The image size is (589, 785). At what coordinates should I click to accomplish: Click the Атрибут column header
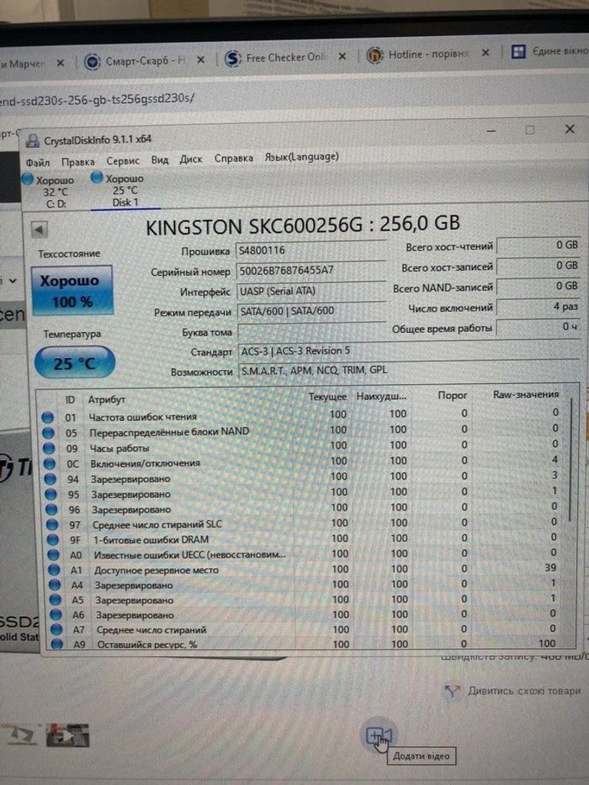coord(107,399)
